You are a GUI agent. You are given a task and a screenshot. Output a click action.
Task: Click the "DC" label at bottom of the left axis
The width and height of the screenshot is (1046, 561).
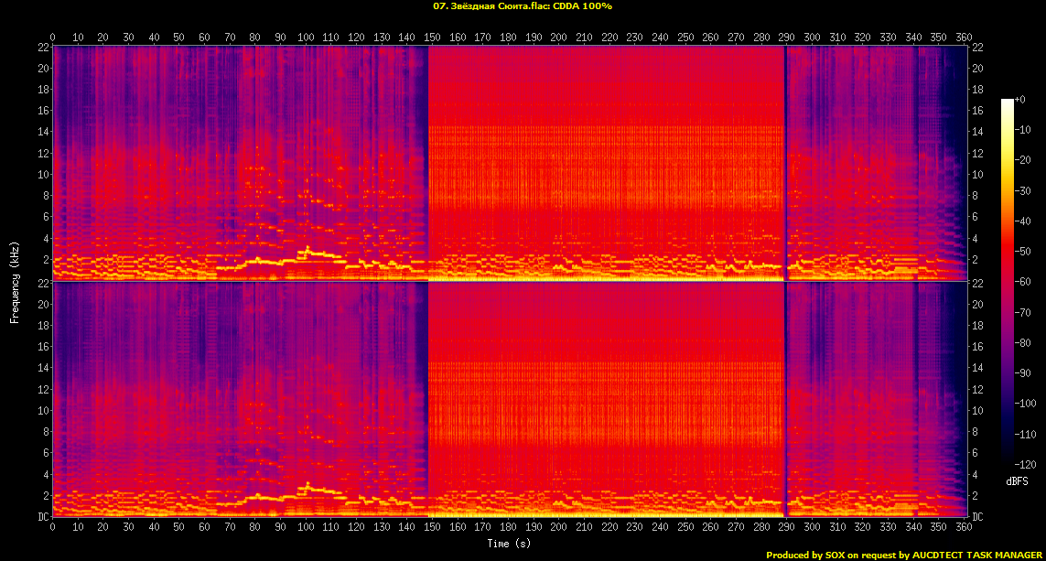[x=43, y=517]
